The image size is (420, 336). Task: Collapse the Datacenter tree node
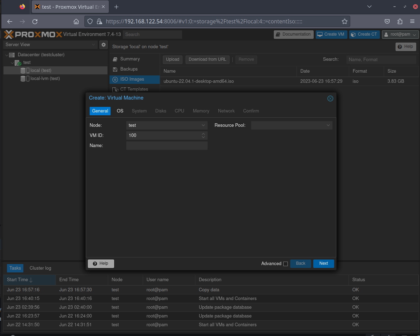coord(7,55)
